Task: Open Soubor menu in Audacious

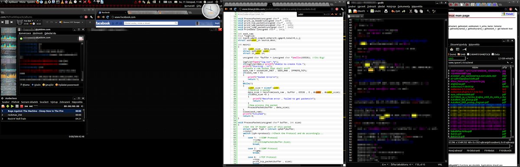Action: [6, 102]
